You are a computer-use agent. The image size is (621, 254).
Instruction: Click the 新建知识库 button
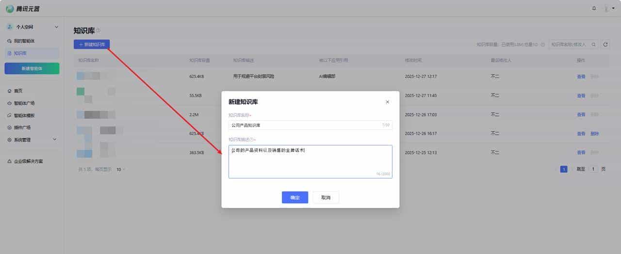92,44
